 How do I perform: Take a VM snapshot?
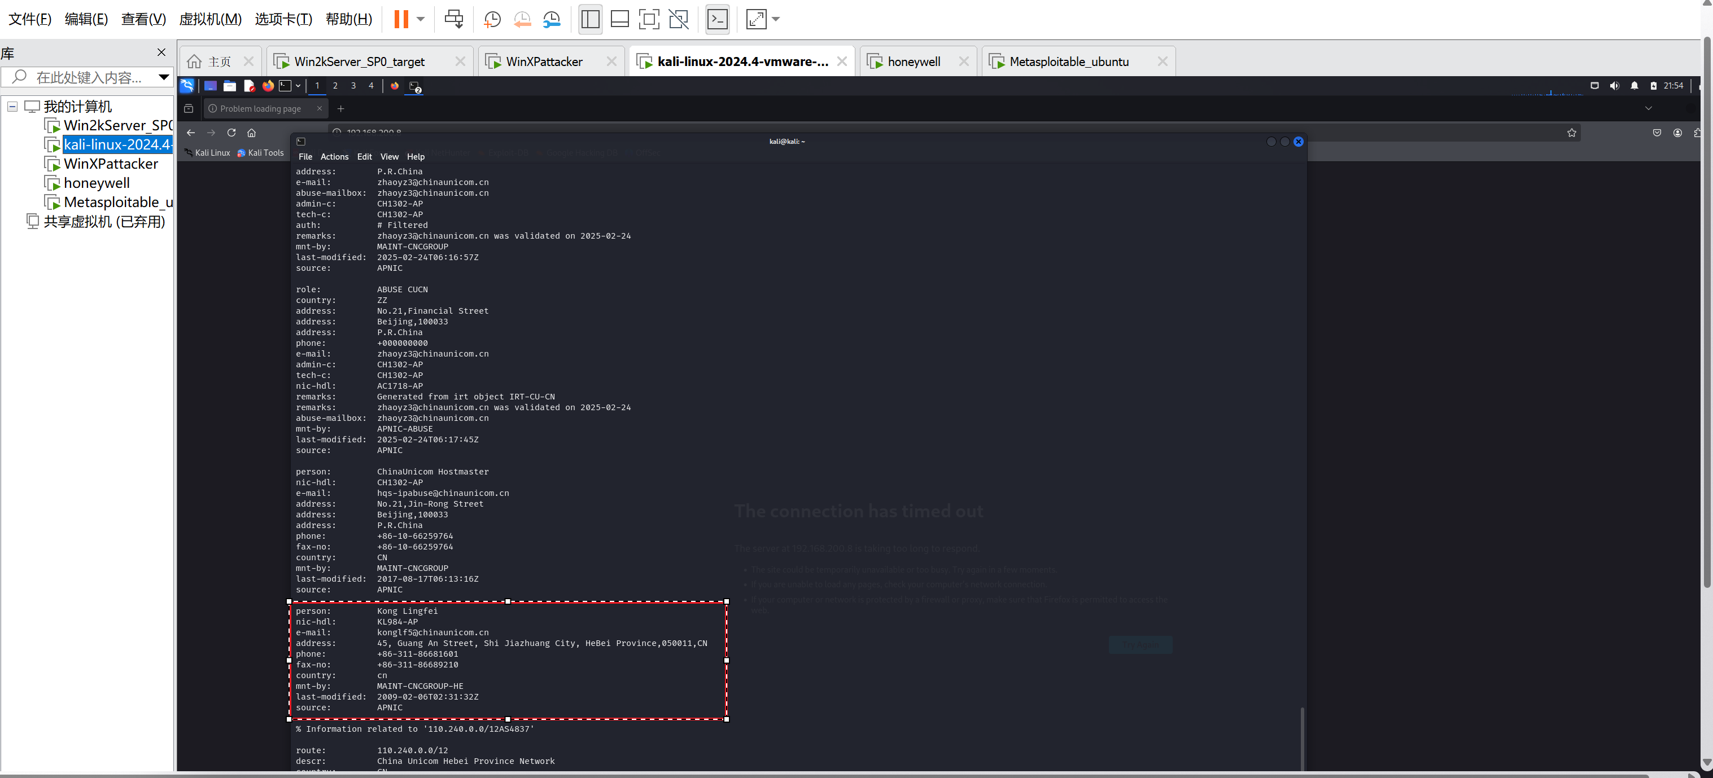tap(492, 19)
